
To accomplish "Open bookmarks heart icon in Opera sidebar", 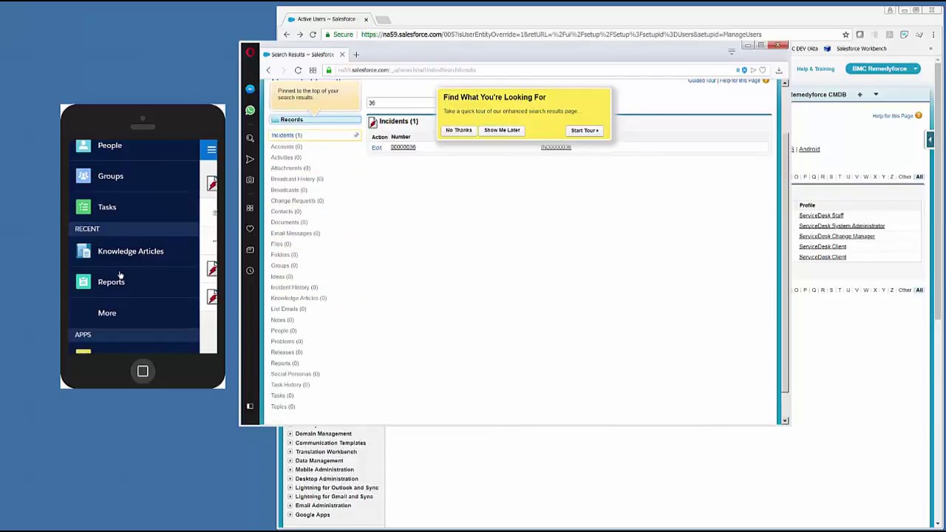I will 250,229.
